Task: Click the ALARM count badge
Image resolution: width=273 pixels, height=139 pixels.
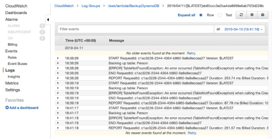Action: [42, 26]
